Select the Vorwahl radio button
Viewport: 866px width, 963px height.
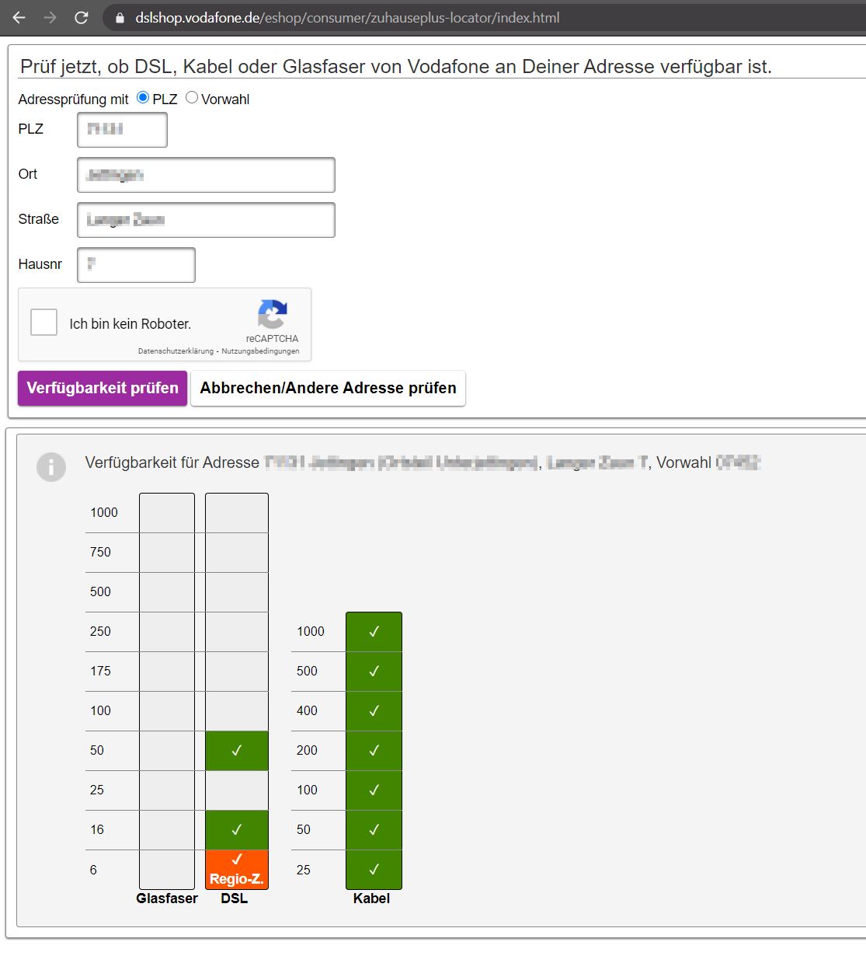pos(192,98)
